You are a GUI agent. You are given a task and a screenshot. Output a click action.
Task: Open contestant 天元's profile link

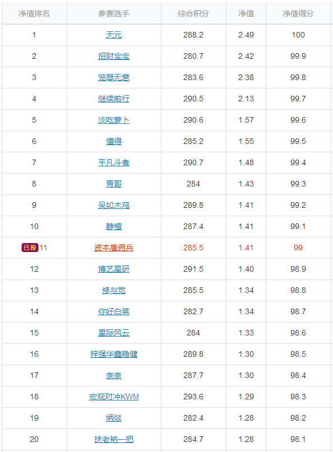coord(114,35)
